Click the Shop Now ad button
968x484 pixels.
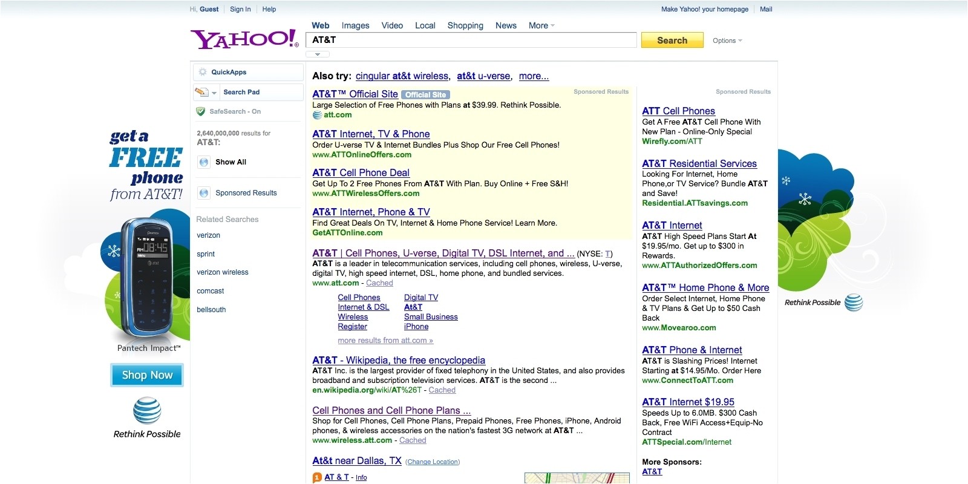coord(147,375)
